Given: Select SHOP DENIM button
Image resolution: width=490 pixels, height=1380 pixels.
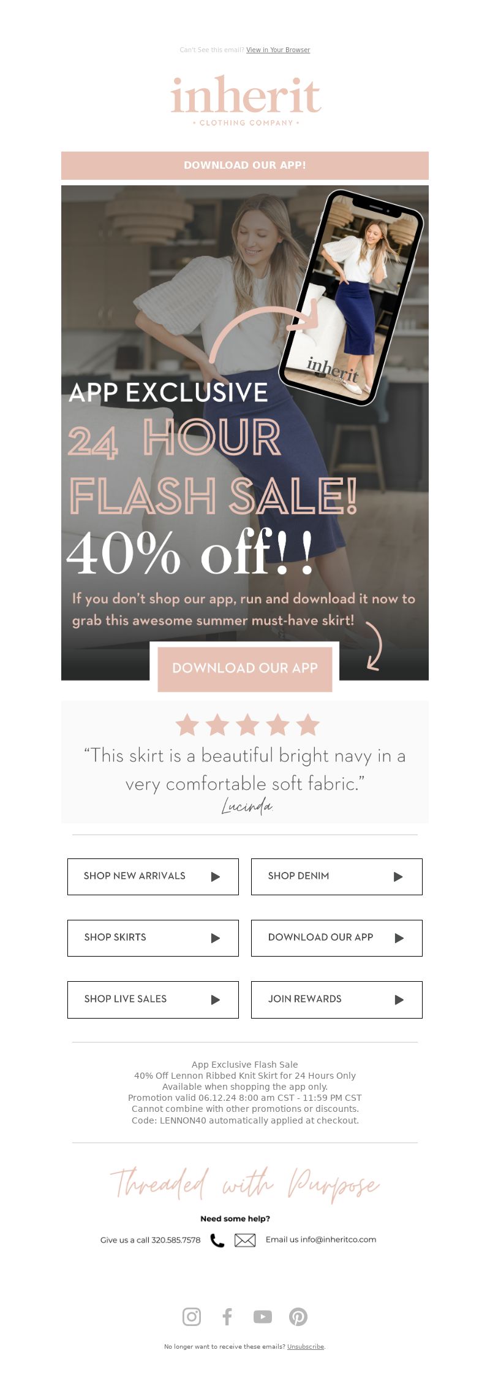Looking at the screenshot, I should pos(337,876).
